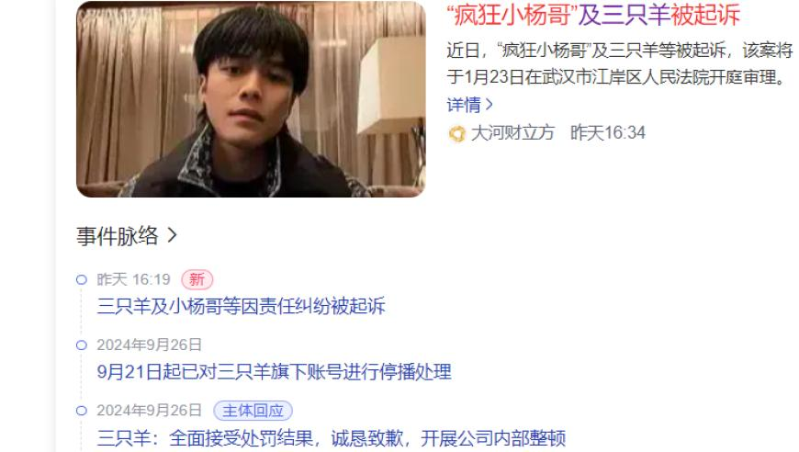Click the arrow beside 事件脉络
Viewport: 799px width, 452px height.
pos(173,235)
